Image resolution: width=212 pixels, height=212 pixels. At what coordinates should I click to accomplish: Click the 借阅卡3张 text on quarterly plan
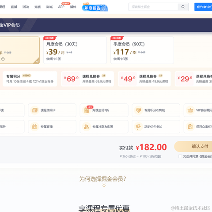121,59
